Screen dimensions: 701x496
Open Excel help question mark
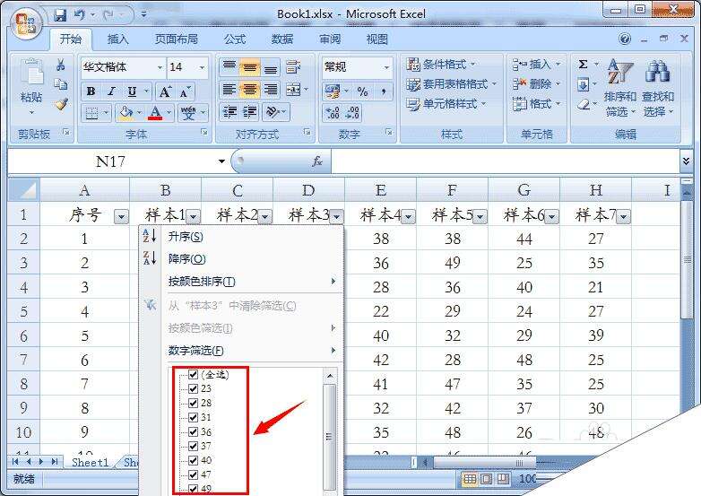(625, 39)
